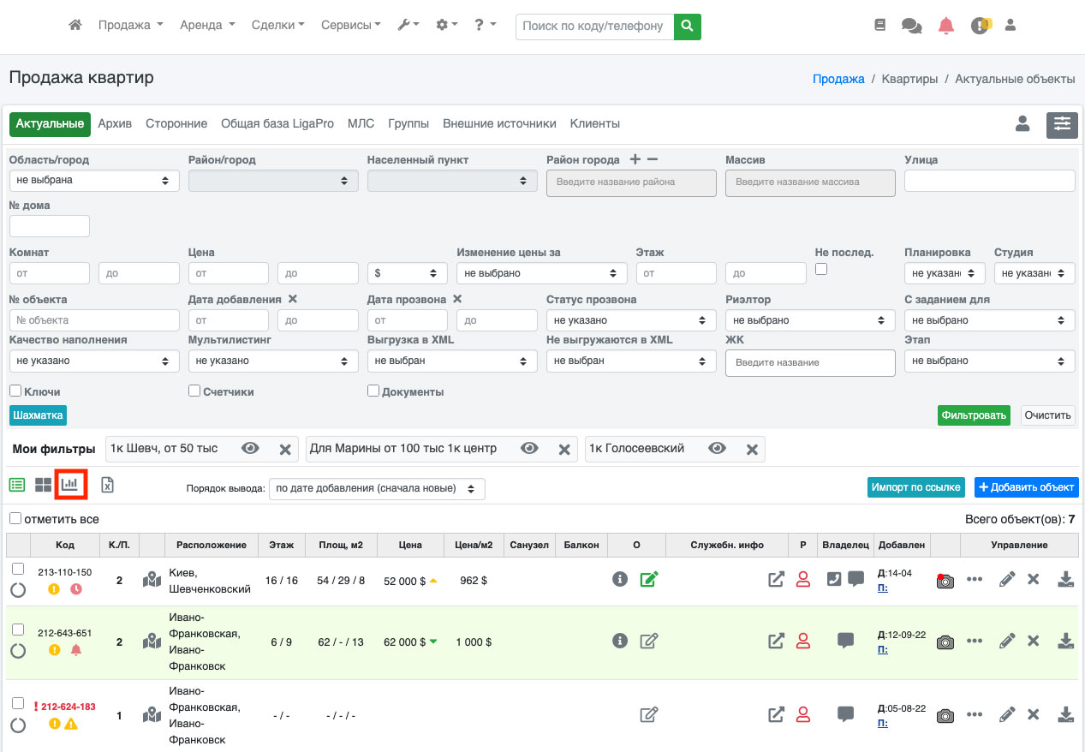Click filter settings sliders icon
This screenshot has height=752, width=1085.
click(1062, 124)
